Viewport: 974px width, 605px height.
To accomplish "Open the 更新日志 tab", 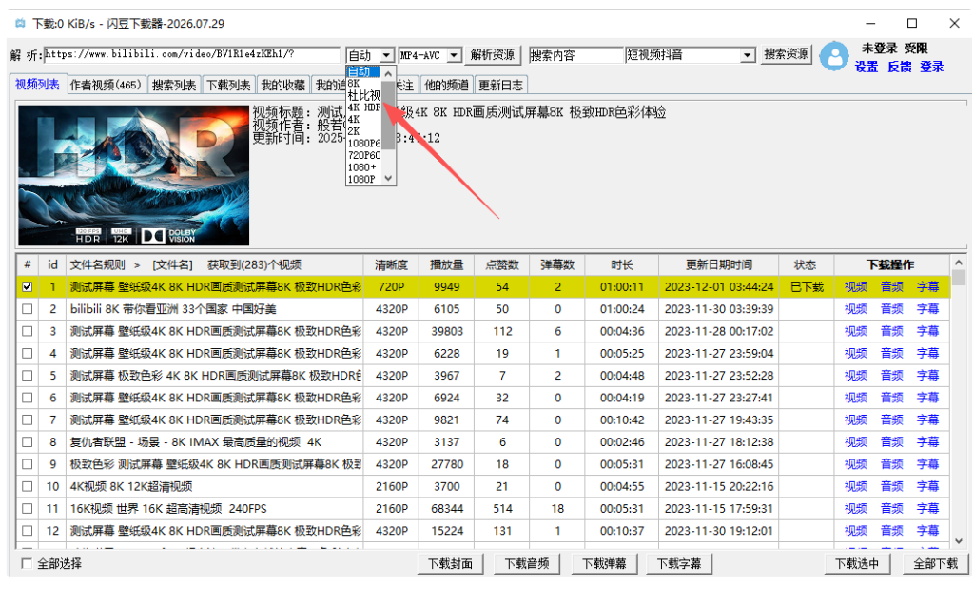I will tap(500, 85).
